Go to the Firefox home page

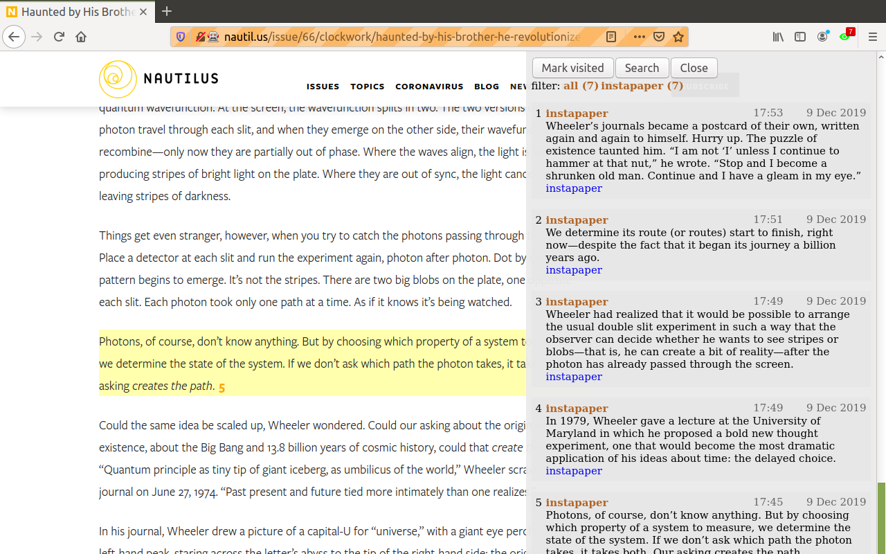pyautogui.click(x=81, y=37)
